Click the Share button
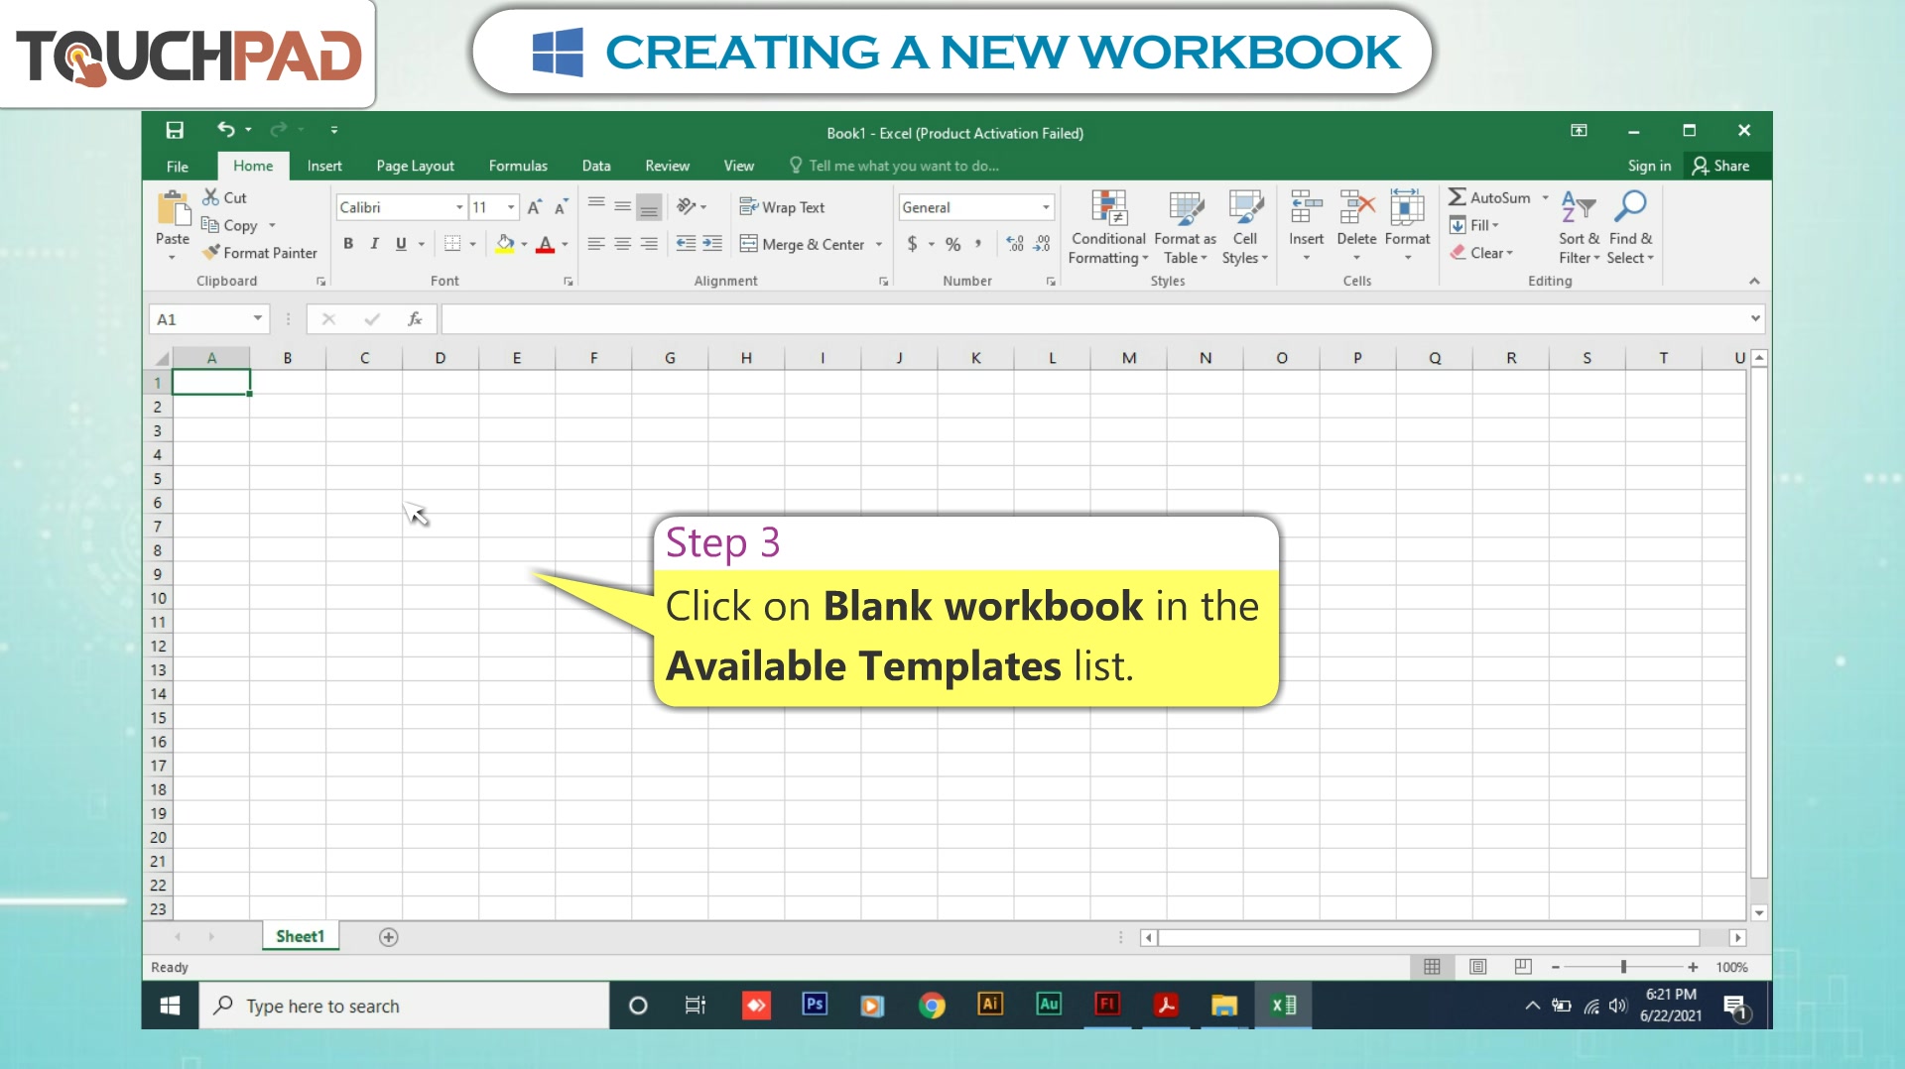 tap(1721, 166)
